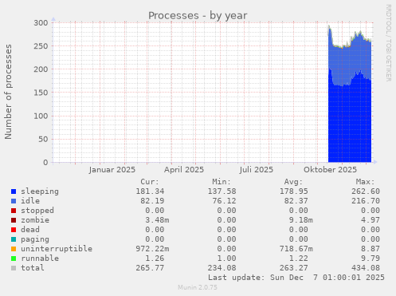
Task: Click the 'dead' legend label
Action: [30, 230]
